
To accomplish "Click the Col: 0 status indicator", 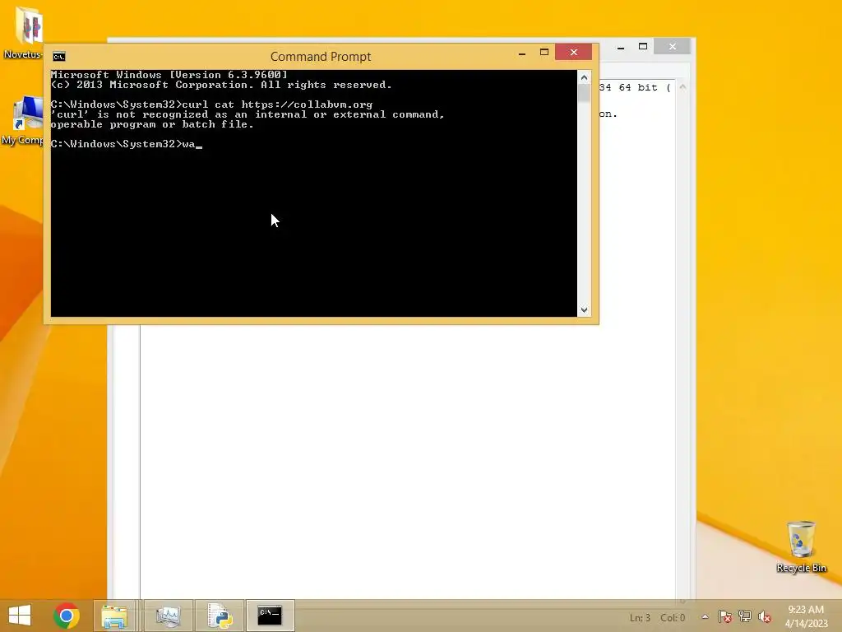I will click(673, 618).
